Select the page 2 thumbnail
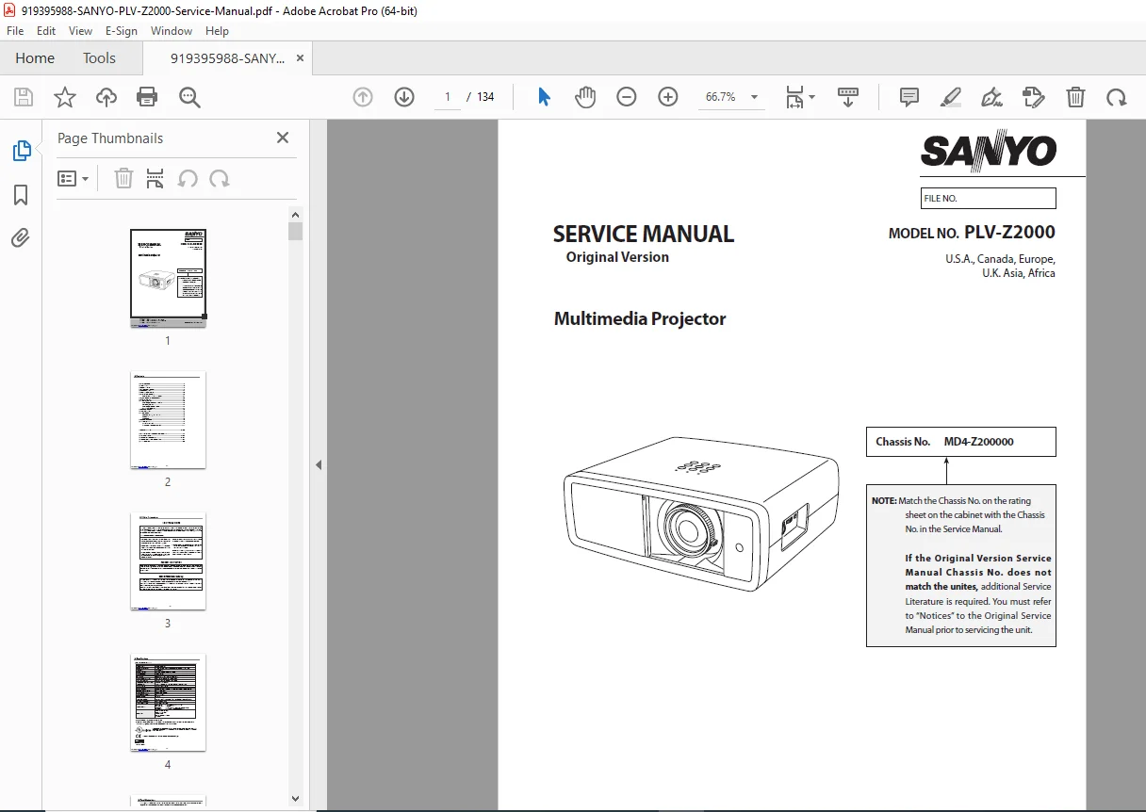 click(x=168, y=419)
